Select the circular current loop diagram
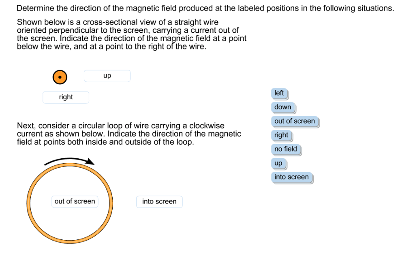 [69, 203]
